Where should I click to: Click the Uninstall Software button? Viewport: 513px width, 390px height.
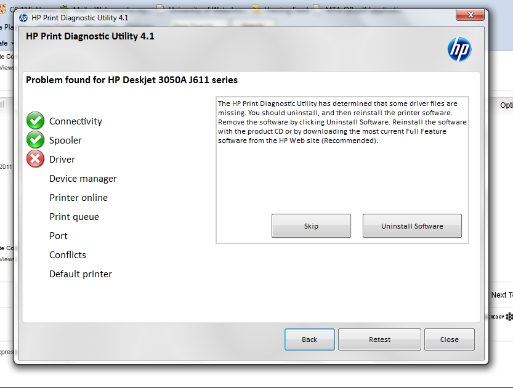click(x=411, y=225)
